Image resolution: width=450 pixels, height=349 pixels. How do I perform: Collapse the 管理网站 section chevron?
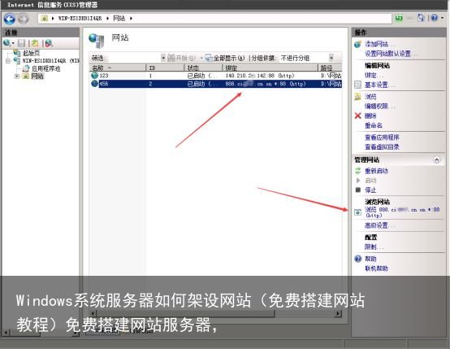click(x=436, y=159)
